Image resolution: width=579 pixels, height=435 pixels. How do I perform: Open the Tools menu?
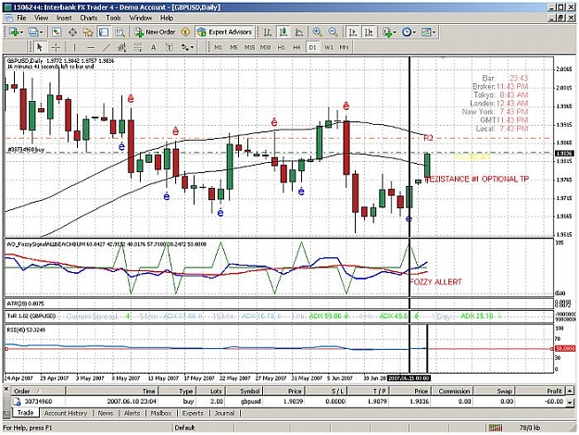point(113,18)
